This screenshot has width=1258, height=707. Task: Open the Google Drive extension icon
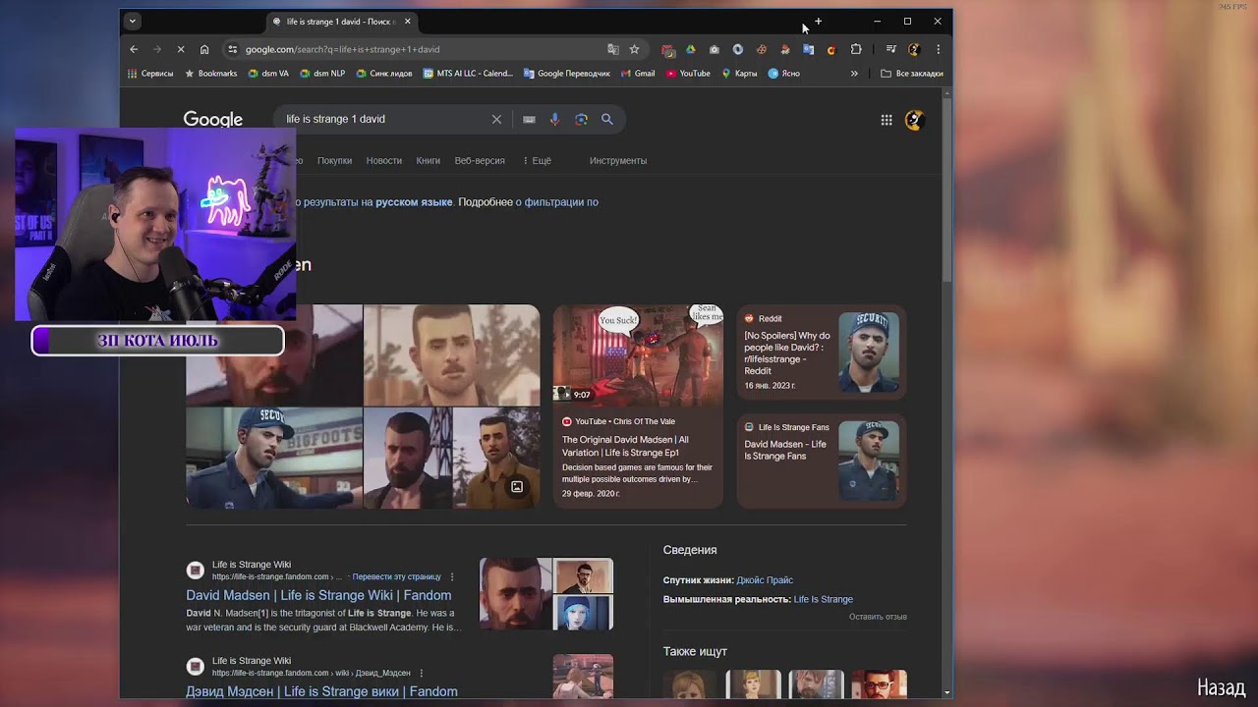(x=691, y=49)
